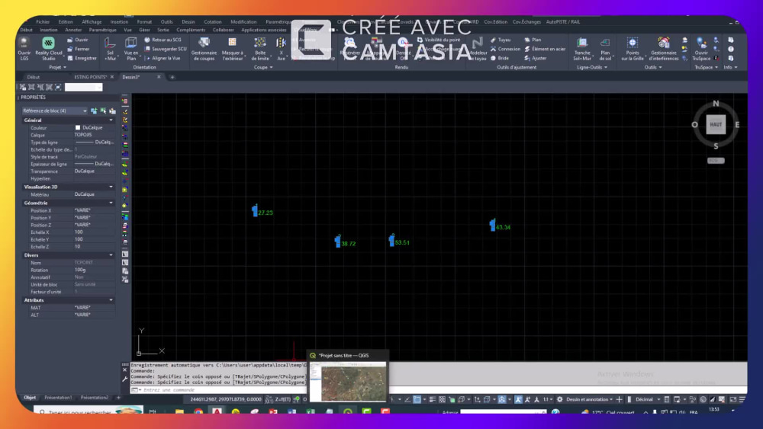The image size is (763, 429).
Task: Switch to the Objet layout tab
Action: pos(30,398)
